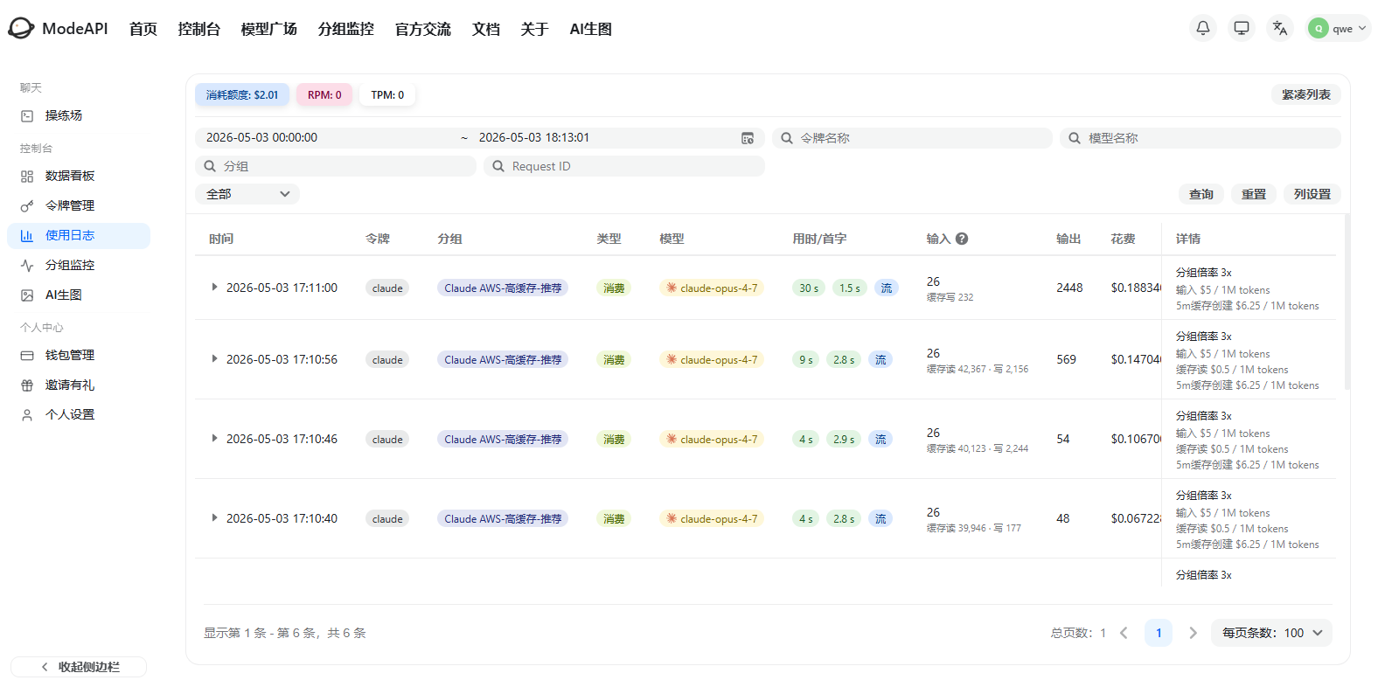Open 个人设置 in the sidebar
This screenshot has width=1378, height=687.
pyautogui.click(x=79, y=414)
